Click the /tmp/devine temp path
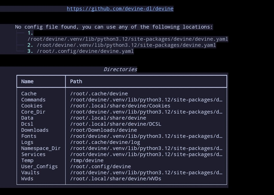The height and width of the screenshot is (195, 274). coord(87,161)
